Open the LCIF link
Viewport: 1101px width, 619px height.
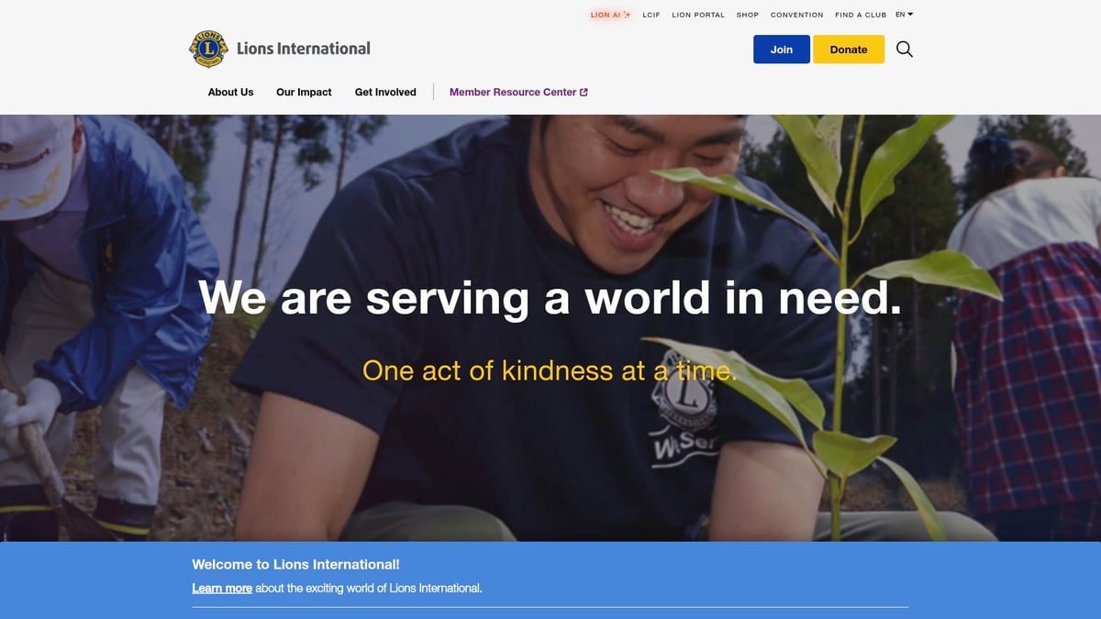(x=651, y=15)
